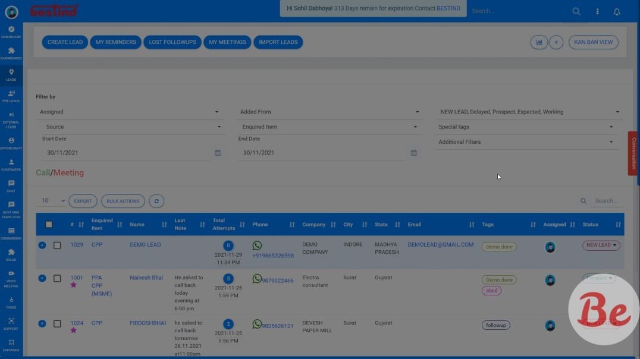This screenshot has width=640, height=359.
Task: Go to Pre Leads in the sidebar
Action: pos(11,96)
